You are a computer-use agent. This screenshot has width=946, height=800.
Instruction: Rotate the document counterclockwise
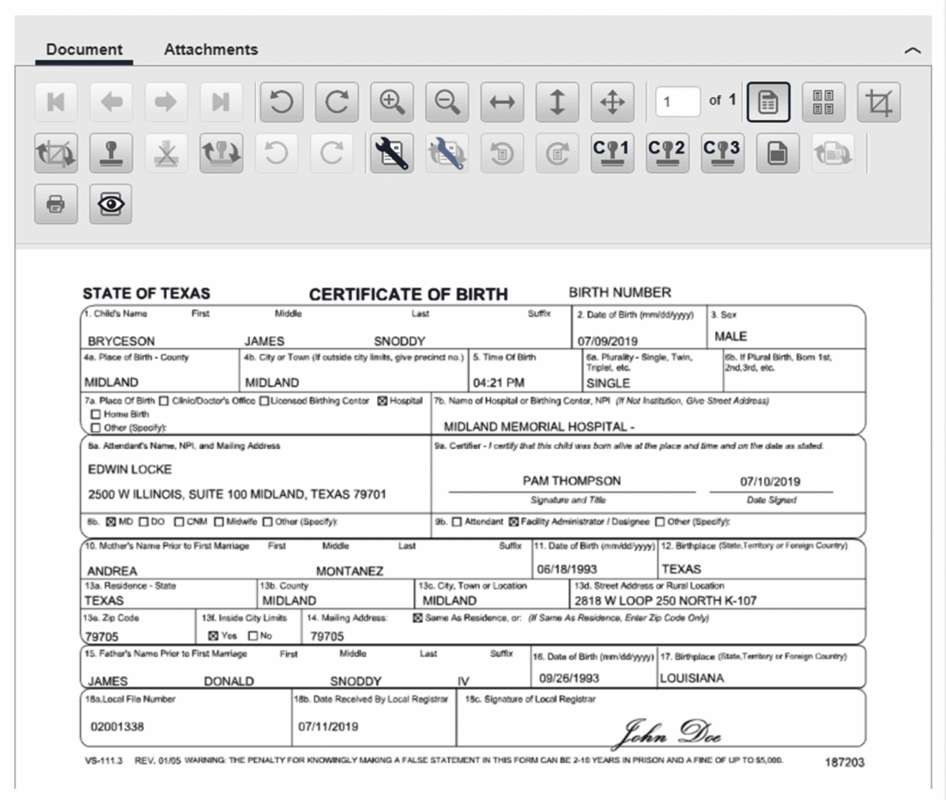point(282,101)
